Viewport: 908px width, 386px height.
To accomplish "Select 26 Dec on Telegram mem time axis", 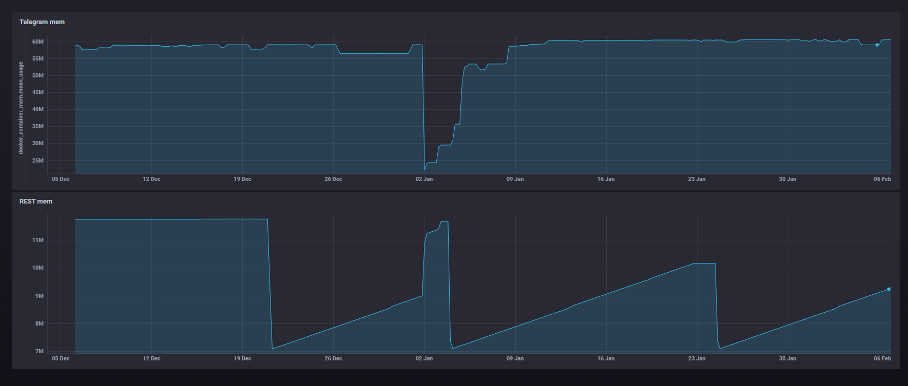I will click(333, 179).
